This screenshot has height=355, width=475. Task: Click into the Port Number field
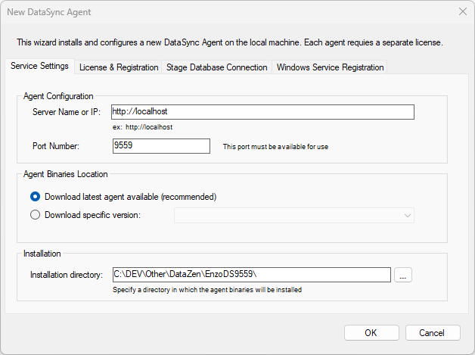pos(160,145)
